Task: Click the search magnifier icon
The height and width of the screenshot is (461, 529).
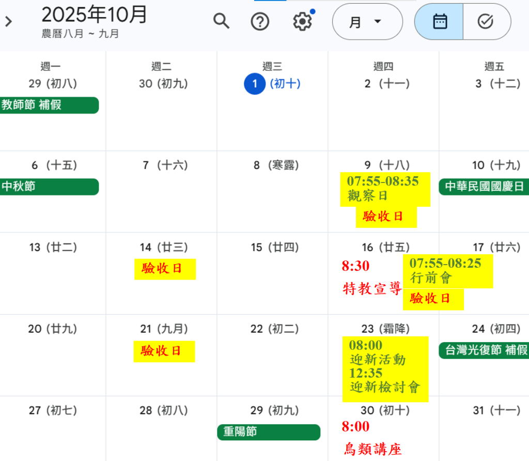Action: pyautogui.click(x=221, y=22)
